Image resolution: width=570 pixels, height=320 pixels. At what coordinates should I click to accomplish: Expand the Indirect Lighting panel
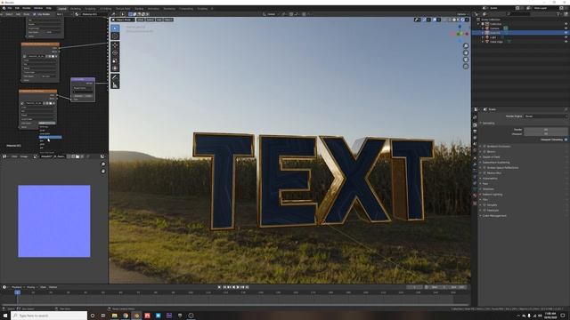493,195
